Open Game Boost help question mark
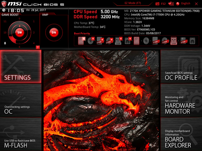Screen dimensions: 202x151 click(x=38, y=47)
